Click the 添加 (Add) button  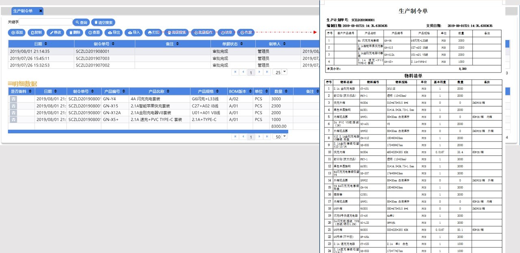pyautogui.click(x=17, y=32)
